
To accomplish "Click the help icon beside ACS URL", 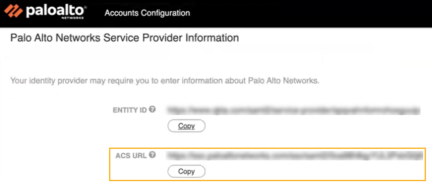I will (152, 155).
